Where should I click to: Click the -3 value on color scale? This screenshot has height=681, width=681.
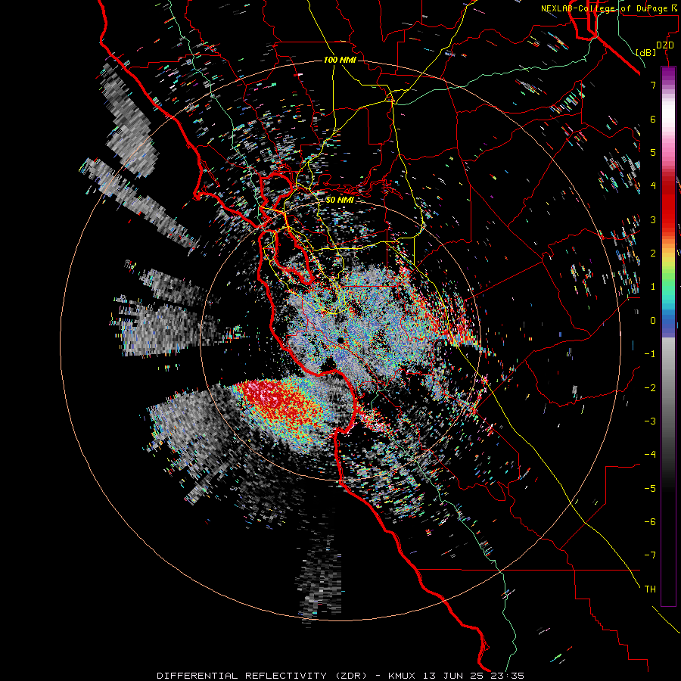coord(650,421)
